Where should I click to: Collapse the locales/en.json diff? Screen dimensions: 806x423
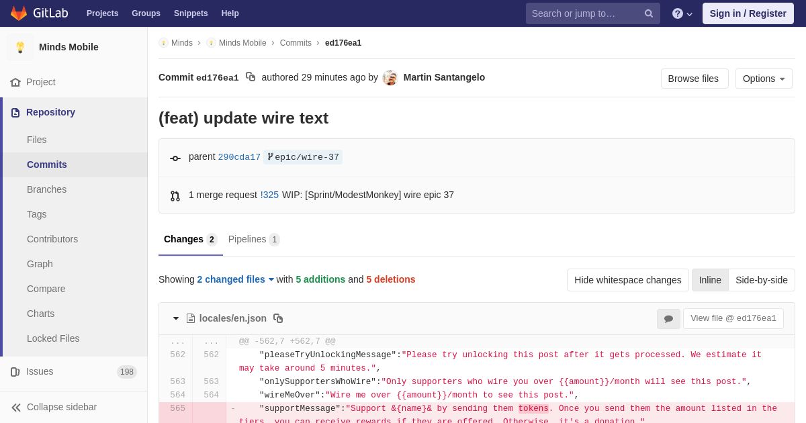click(176, 318)
